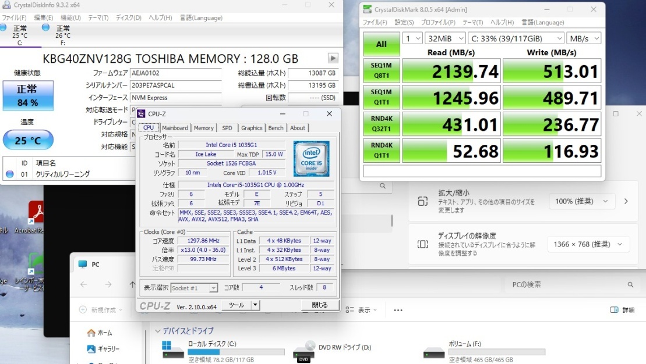Click the CPU-Z app icon in title bar
646x364 pixels.
coord(142,114)
